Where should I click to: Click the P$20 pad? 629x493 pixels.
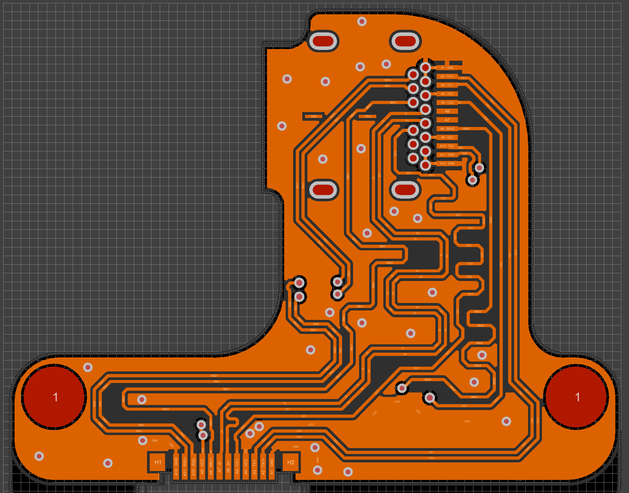point(313,116)
